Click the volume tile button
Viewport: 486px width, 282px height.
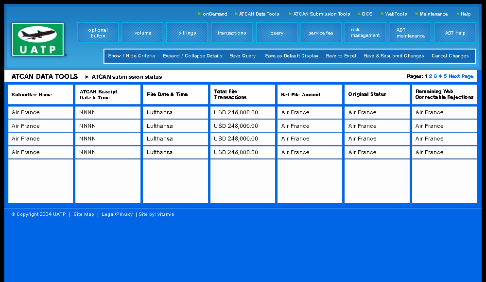click(142, 33)
